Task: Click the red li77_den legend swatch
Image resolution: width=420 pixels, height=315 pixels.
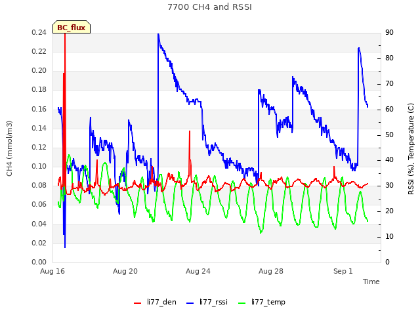Action: tap(137, 303)
